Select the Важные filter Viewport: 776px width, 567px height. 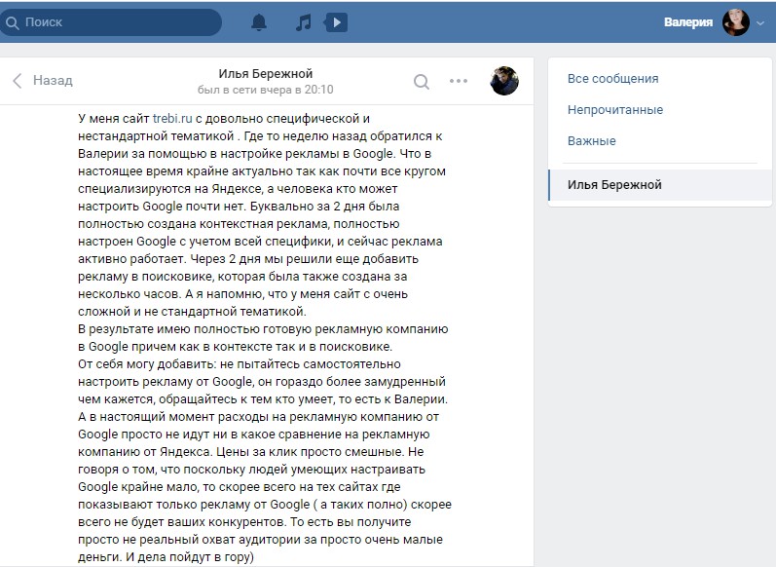(591, 141)
